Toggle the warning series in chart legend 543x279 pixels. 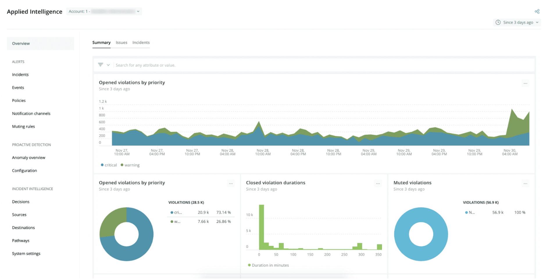pyautogui.click(x=130, y=165)
